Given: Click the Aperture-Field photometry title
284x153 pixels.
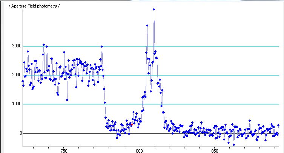Looking at the screenshot, I should [34, 6].
